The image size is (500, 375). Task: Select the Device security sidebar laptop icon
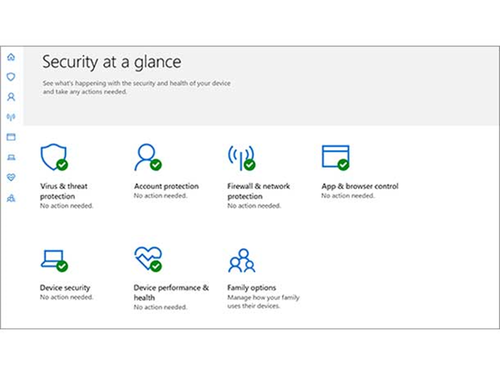[x=11, y=158]
